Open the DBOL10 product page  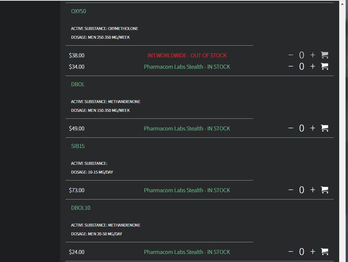tap(81, 208)
